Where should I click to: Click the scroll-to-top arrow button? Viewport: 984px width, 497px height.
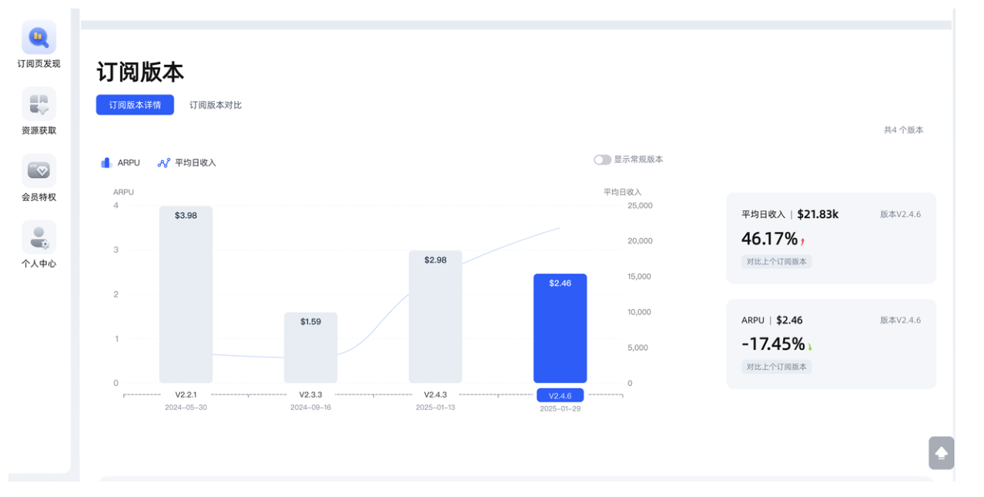coord(941,453)
